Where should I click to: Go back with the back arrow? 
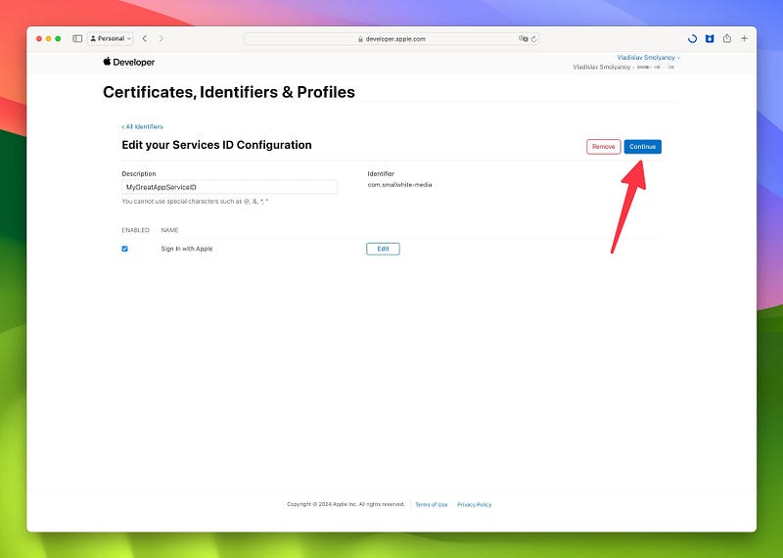tap(144, 38)
